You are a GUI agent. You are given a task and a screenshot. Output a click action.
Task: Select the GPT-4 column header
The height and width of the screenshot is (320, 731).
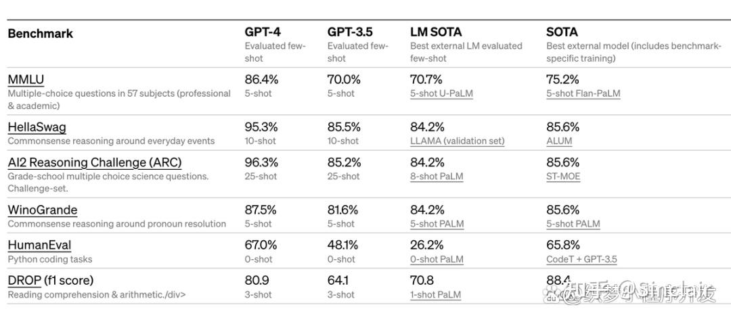pyautogui.click(x=264, y=32)
